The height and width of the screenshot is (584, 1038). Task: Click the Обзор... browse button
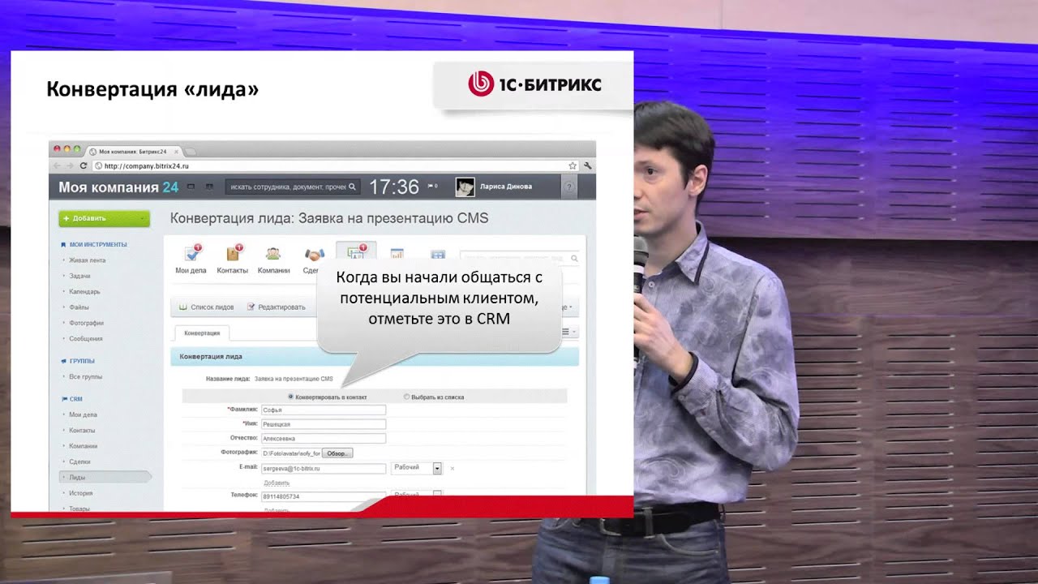pos(337,453)
